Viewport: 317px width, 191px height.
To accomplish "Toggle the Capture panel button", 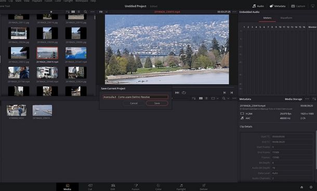I will tap(298, 6).
